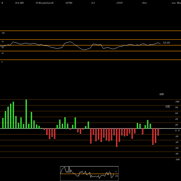This screenshot has height=181, width=181.
Task: Click the deepest red MR histogram bar
Action: pos(117,138)
